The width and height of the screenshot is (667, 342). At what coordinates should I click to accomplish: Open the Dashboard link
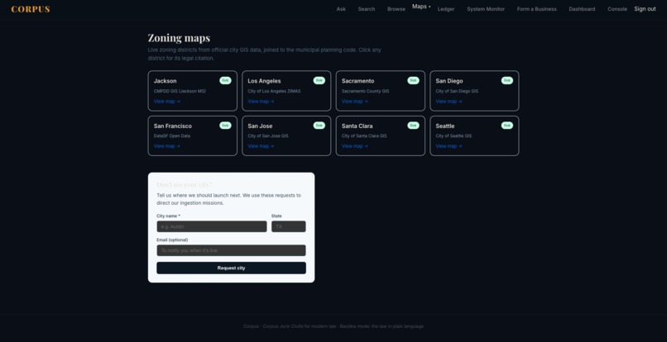[x=582, y=9]
